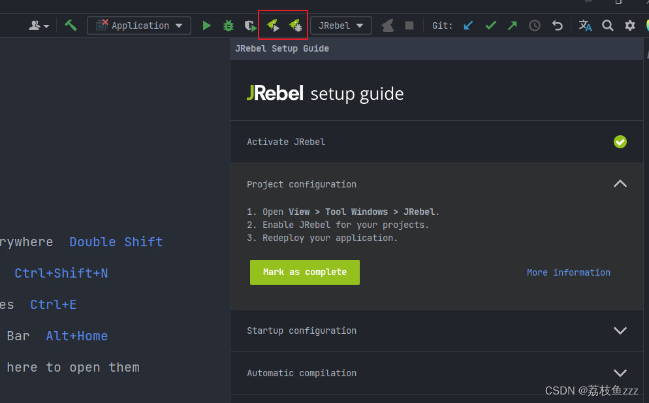Run the application with green play icon
Image resolution: width=649 pixels, height=403 pixels.
206,25
